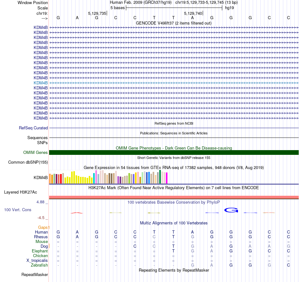This screenshot has width=299, height=282.
Task: Click the Elephant alignment row label
Action: click(40, 251)
